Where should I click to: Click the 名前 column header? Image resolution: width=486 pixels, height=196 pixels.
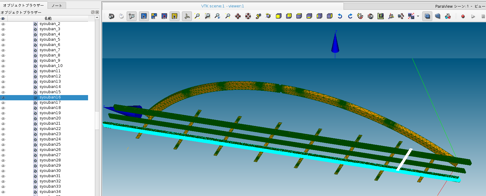pyautogui.click(x=48, y=19)
